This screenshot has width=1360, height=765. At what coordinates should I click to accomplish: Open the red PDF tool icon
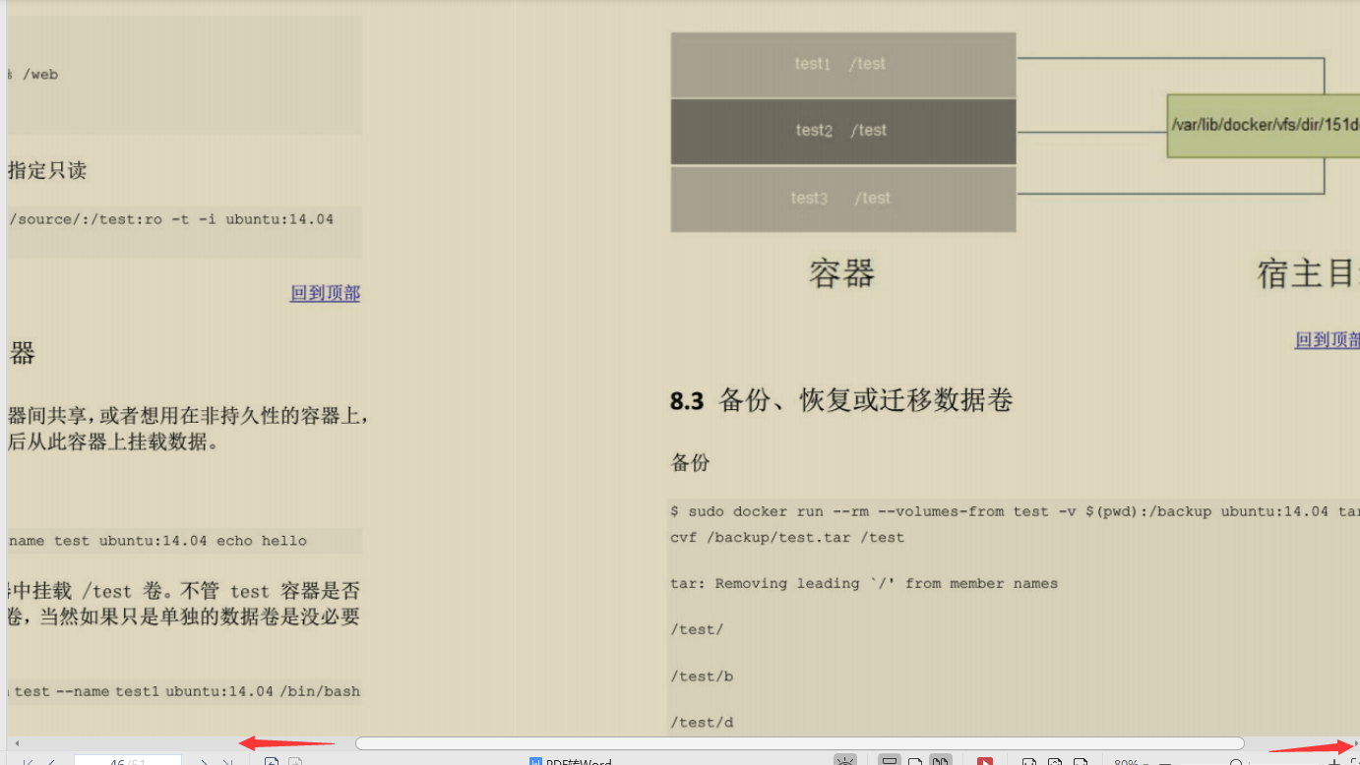pos(987,761)
